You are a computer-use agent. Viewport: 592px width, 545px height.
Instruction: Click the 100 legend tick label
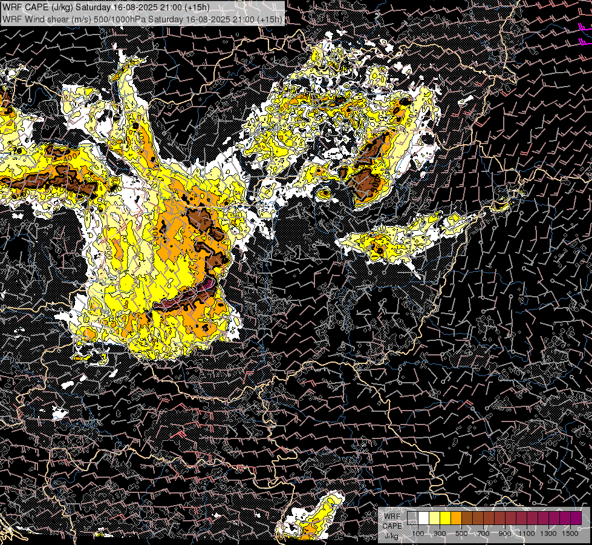tap(418, 533)
